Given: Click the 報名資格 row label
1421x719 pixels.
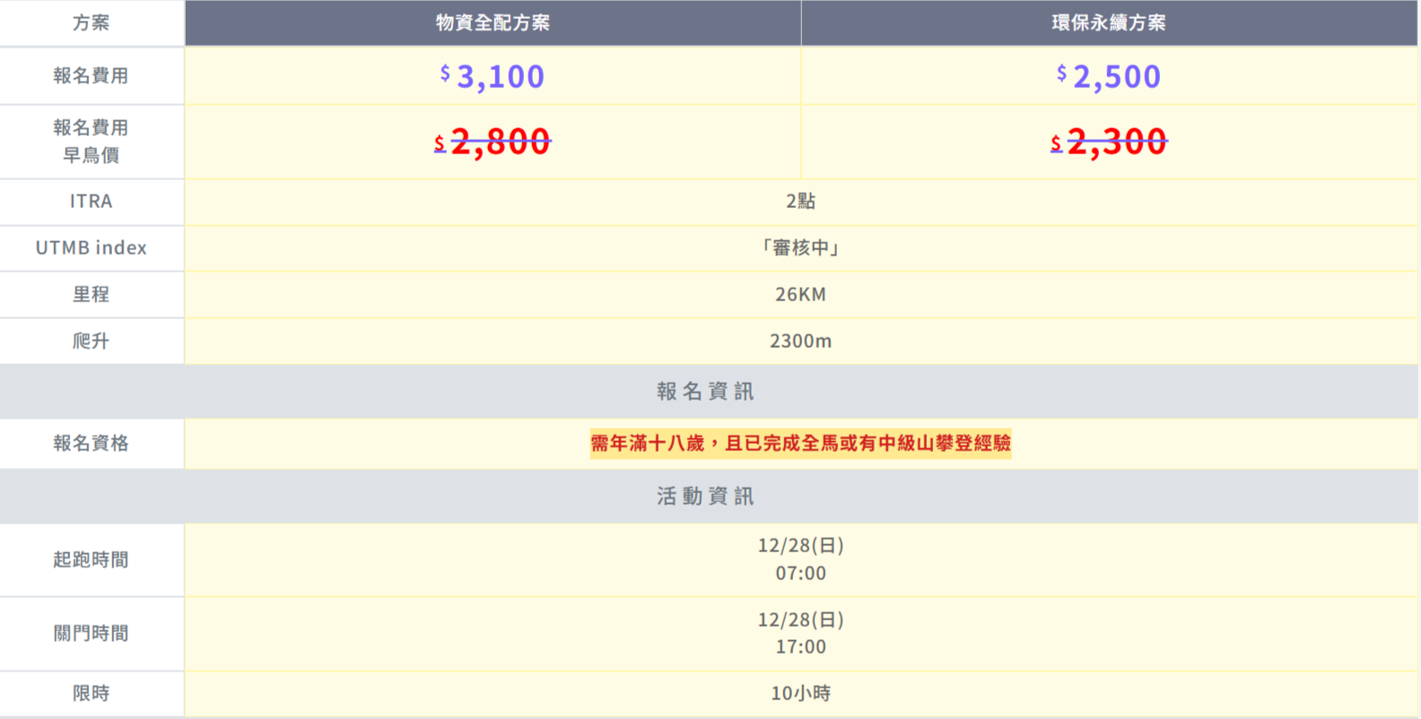Looking at the screenshot, I should pos(92,444).
